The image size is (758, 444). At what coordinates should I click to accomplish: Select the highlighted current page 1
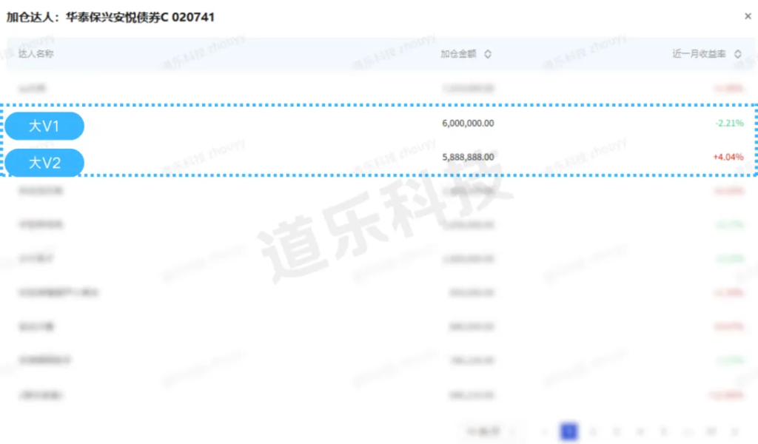tap(568, 431)
